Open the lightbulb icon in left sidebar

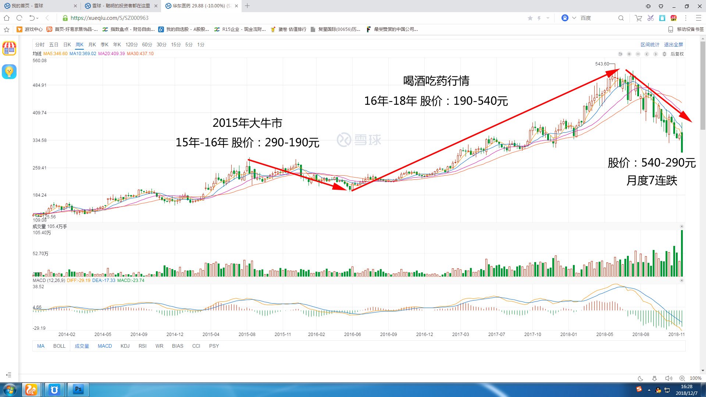coord(9,71)
